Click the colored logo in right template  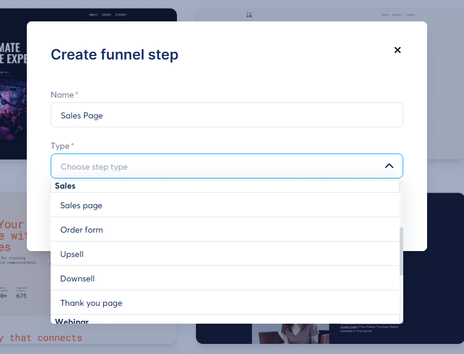tap(249, 15)
